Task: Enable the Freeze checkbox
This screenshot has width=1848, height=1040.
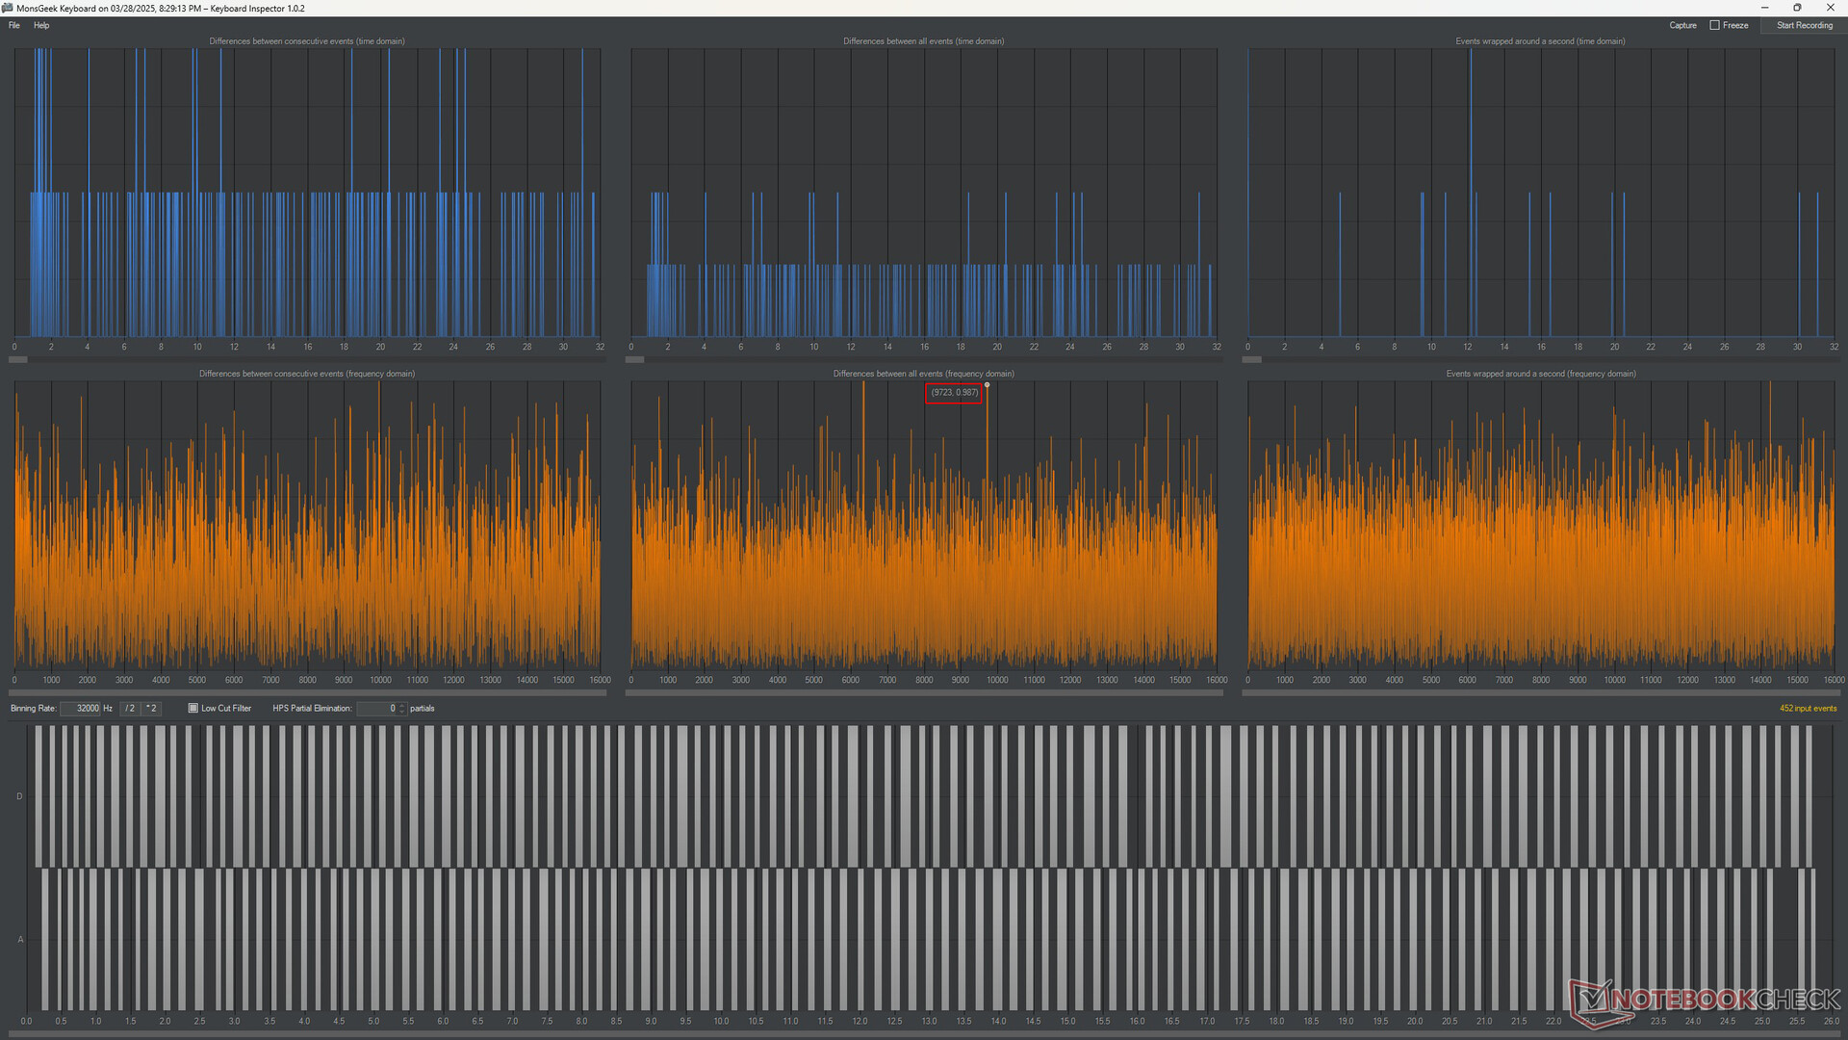Action: 1714,25
